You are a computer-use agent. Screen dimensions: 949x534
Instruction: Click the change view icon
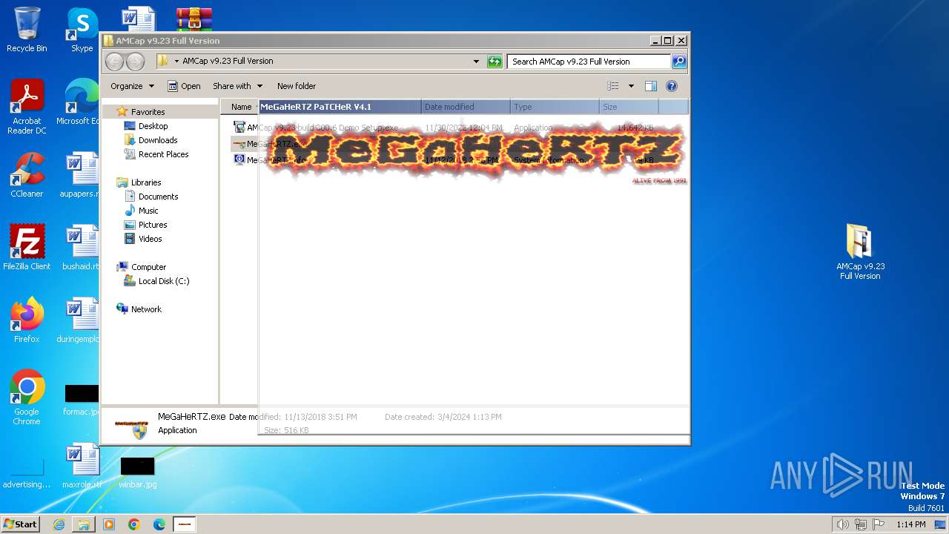613,86
